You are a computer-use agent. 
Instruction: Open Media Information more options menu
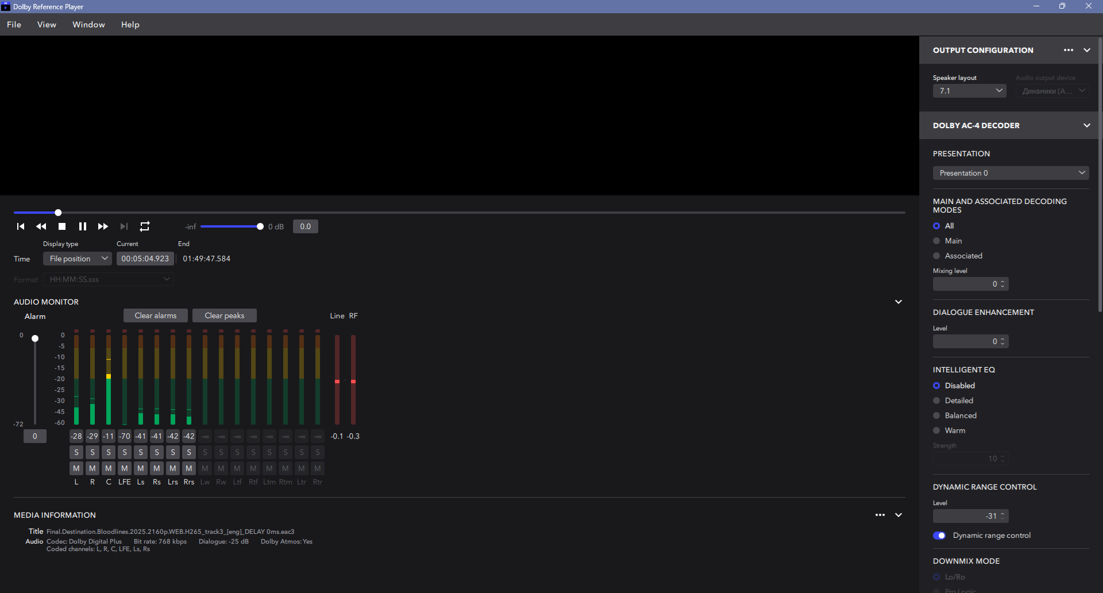pyautogui.click(x=880, y=515)
